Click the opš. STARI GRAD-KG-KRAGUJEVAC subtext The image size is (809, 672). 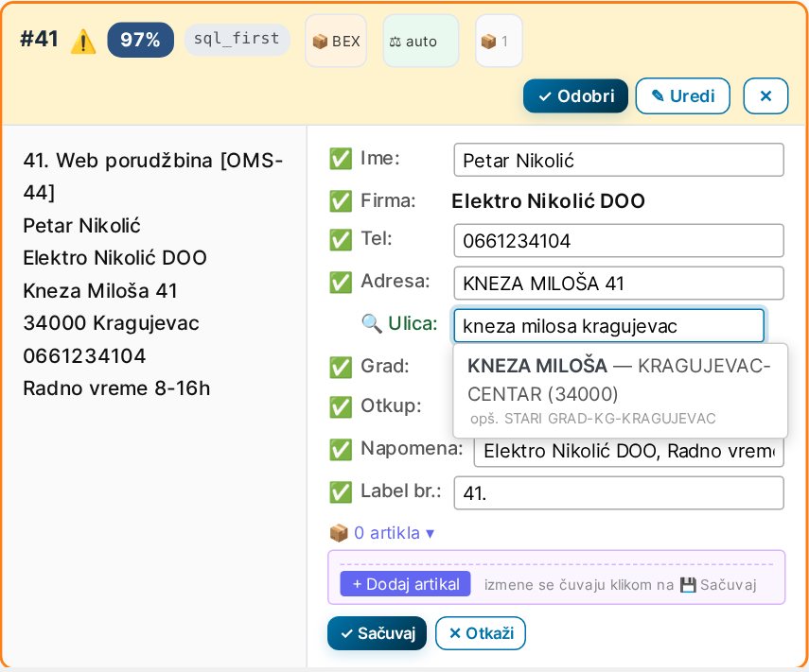(592, 419)
